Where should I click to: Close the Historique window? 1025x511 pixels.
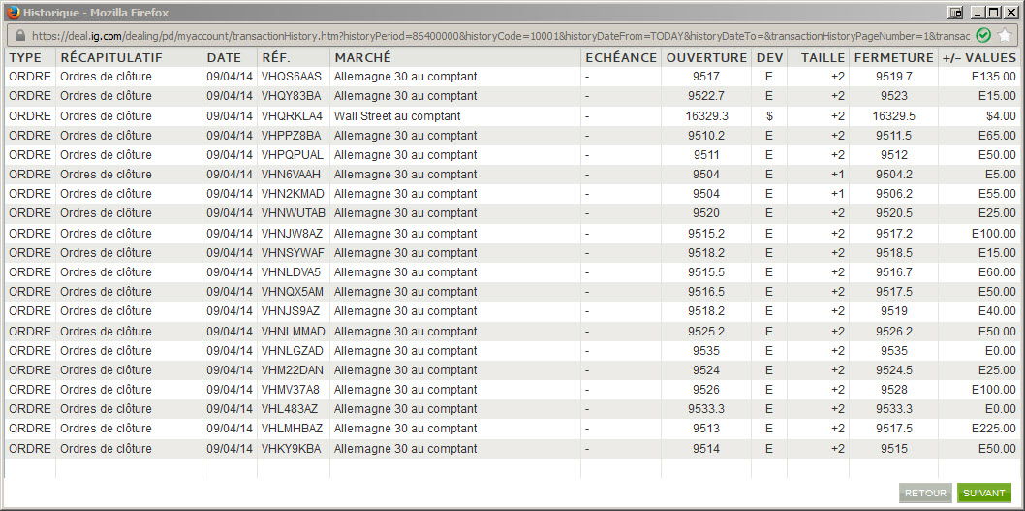(1009, 13)
